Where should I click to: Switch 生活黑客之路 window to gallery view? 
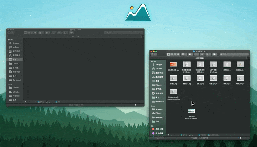point(178,54)
